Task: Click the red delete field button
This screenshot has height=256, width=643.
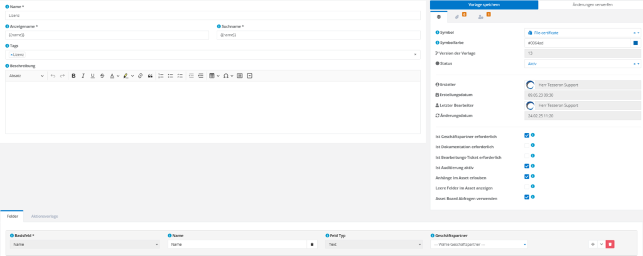Action: pyautogui.click(x=610, y=244)
